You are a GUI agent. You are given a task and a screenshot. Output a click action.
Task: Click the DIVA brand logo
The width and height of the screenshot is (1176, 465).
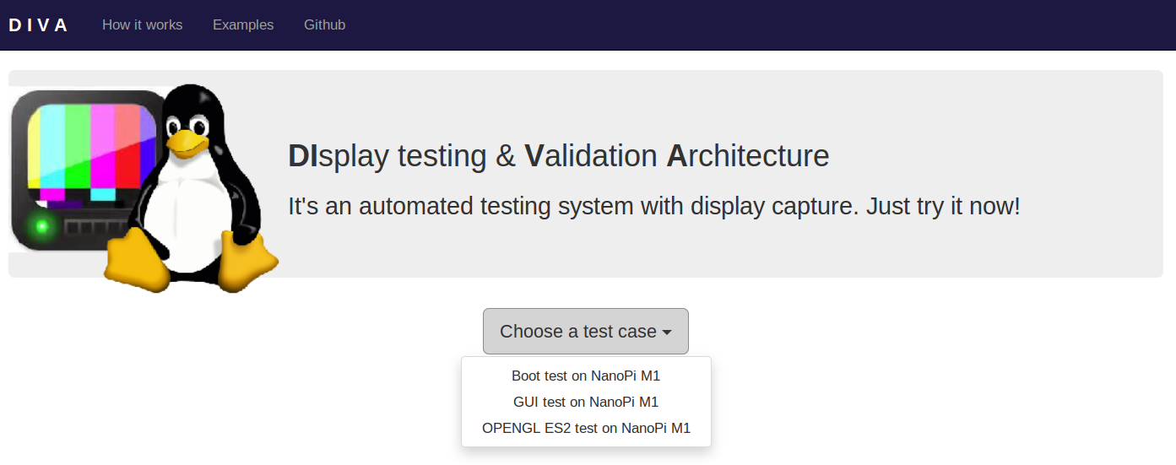(x=38, y=25)
